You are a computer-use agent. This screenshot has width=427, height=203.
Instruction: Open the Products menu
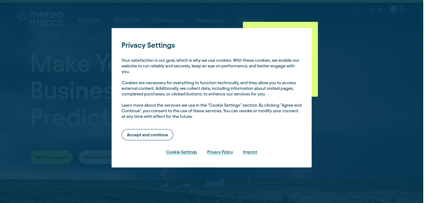pyautogui.click(x=90, y=20)
